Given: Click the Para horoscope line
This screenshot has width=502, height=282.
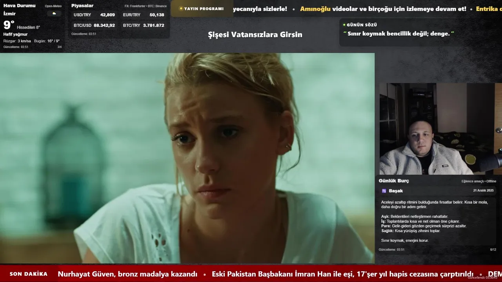Looking at the screenshot, I should pyautogui.click(x=424, y=226).
